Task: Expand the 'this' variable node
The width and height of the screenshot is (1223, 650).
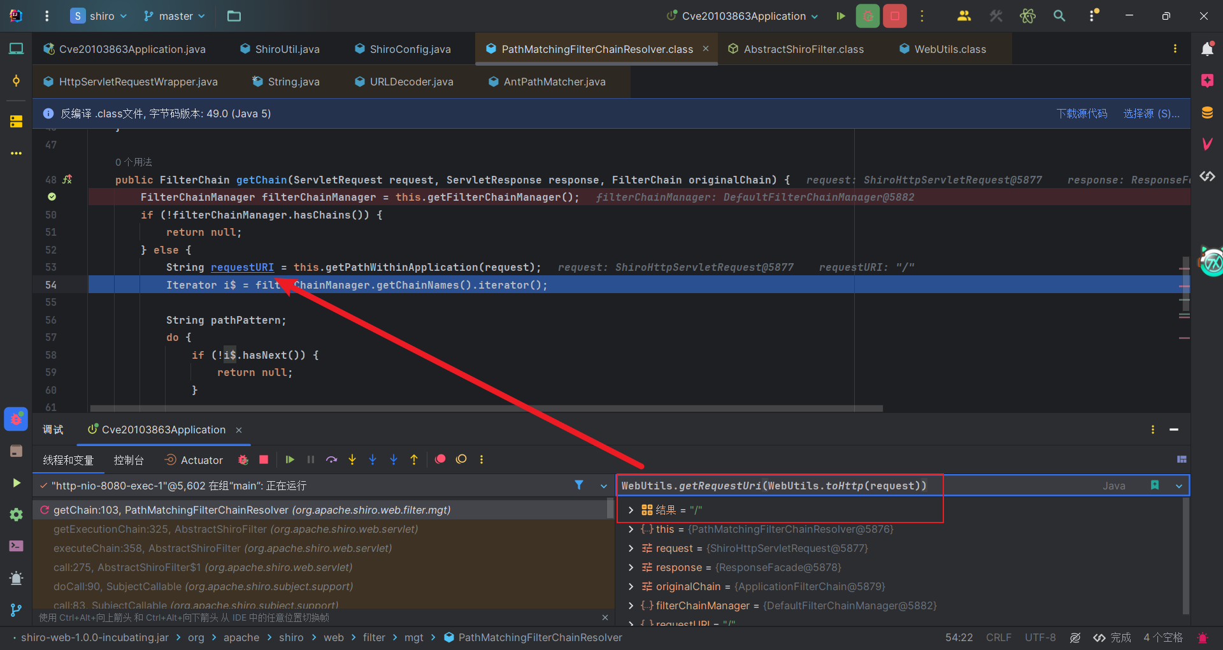Action: coord(631,529)
